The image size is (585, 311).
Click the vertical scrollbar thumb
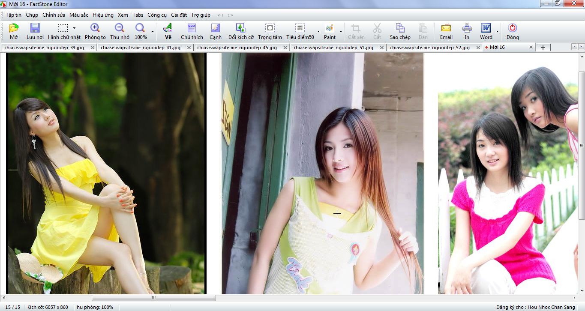[582, 146]
